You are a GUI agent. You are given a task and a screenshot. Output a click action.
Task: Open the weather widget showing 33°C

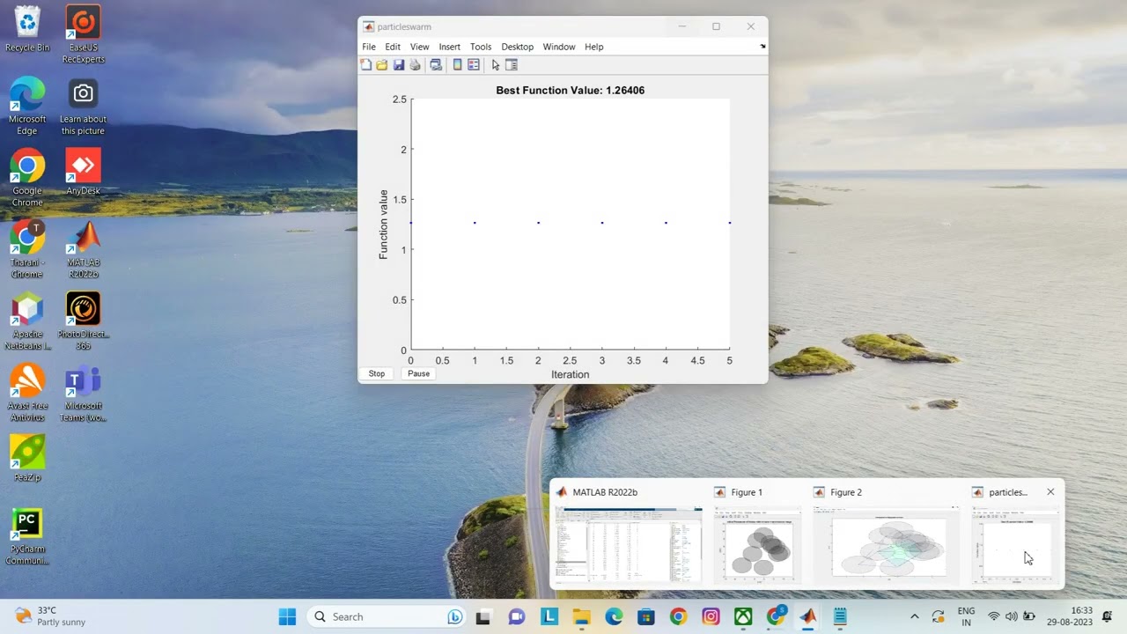click(x=50, y=616)
